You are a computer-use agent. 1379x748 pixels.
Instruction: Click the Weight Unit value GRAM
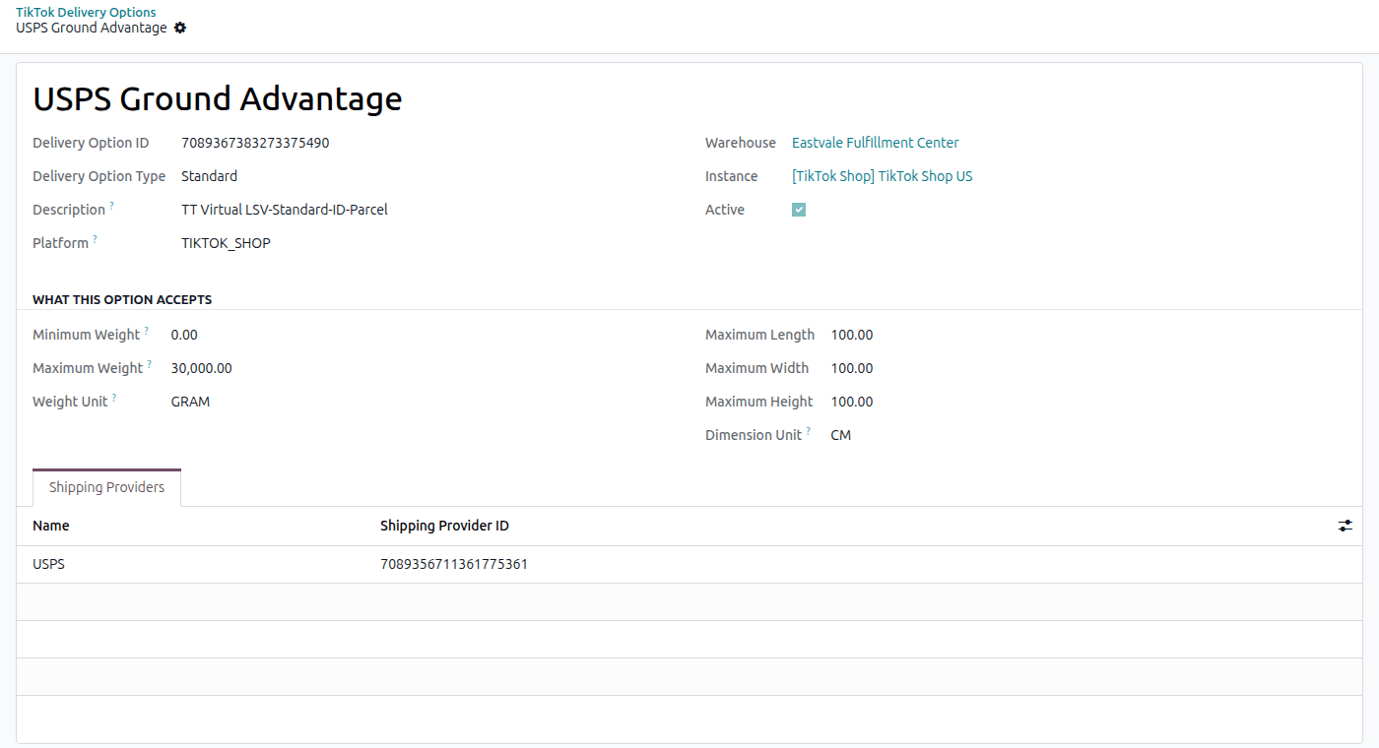(x=190, y=402)
